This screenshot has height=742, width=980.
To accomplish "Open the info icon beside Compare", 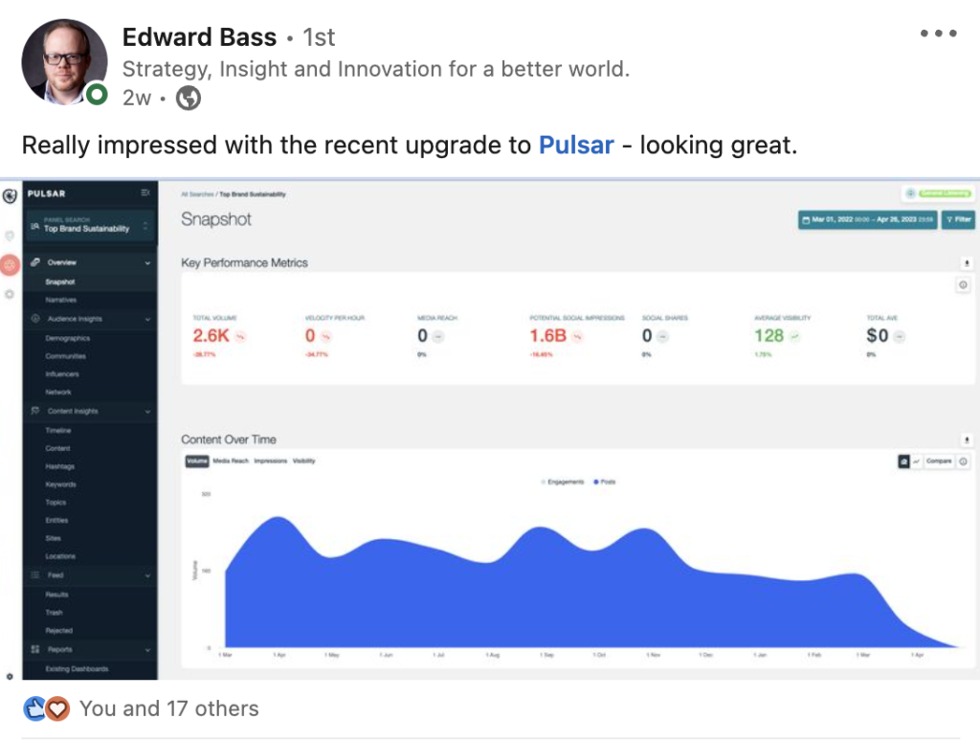I will click(x=963, y=461).
